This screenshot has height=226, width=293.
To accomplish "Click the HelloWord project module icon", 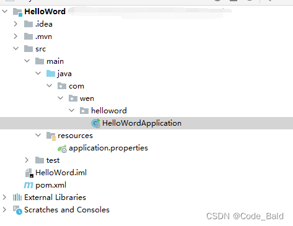I will (x=17, y=12).
